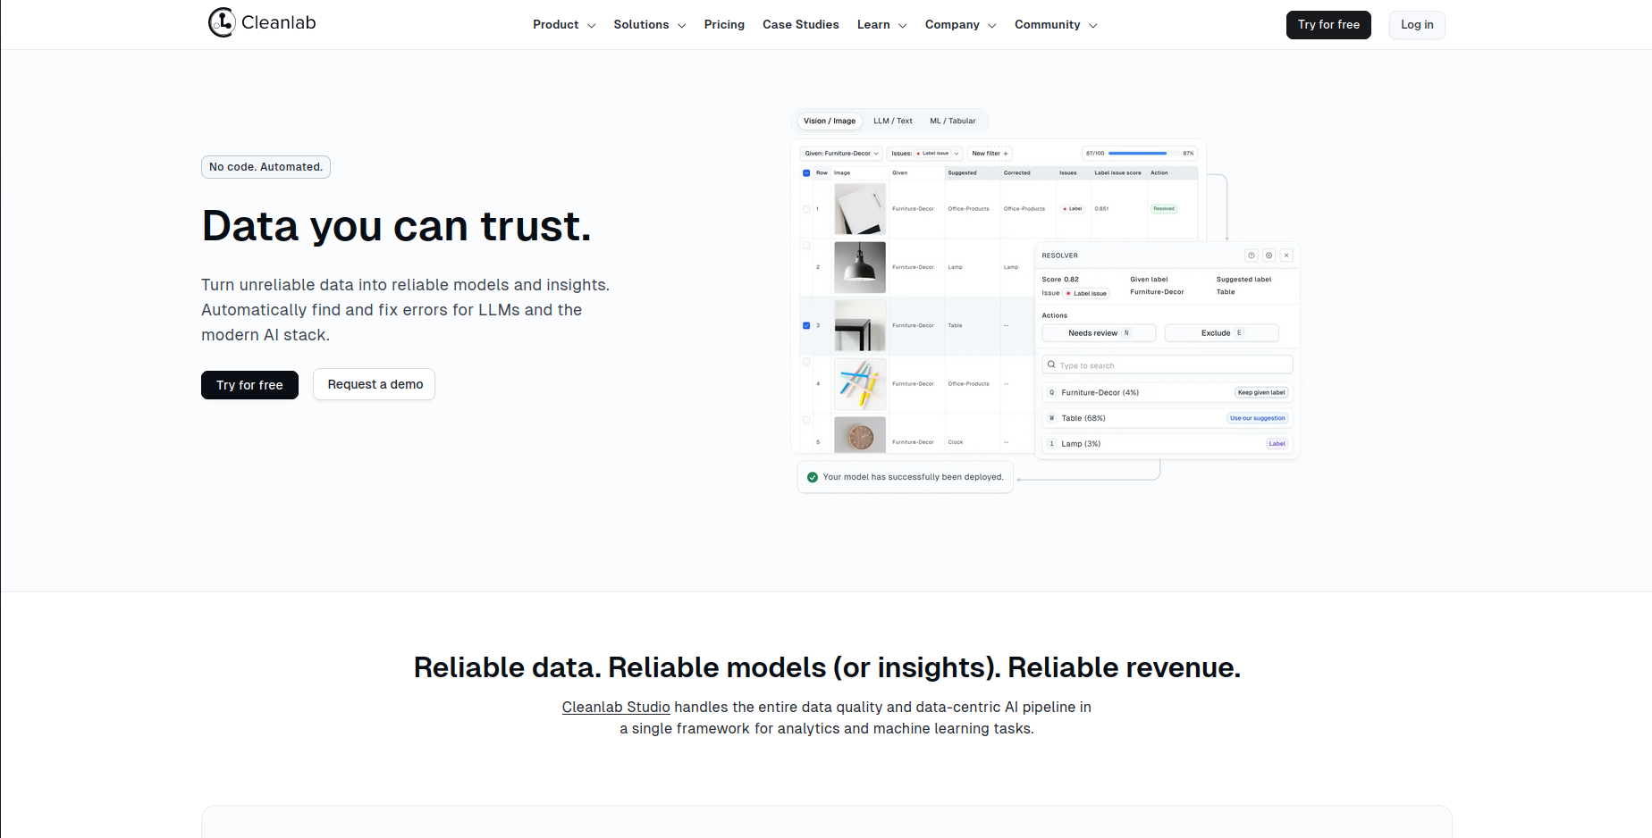The image size is (1652, 838).
Task: Click Keep given label button
Action: tap(1261, 392)
